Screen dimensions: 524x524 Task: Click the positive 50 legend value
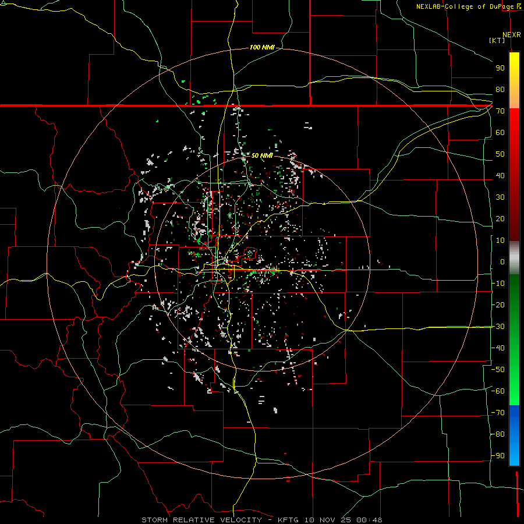(500, 154)
